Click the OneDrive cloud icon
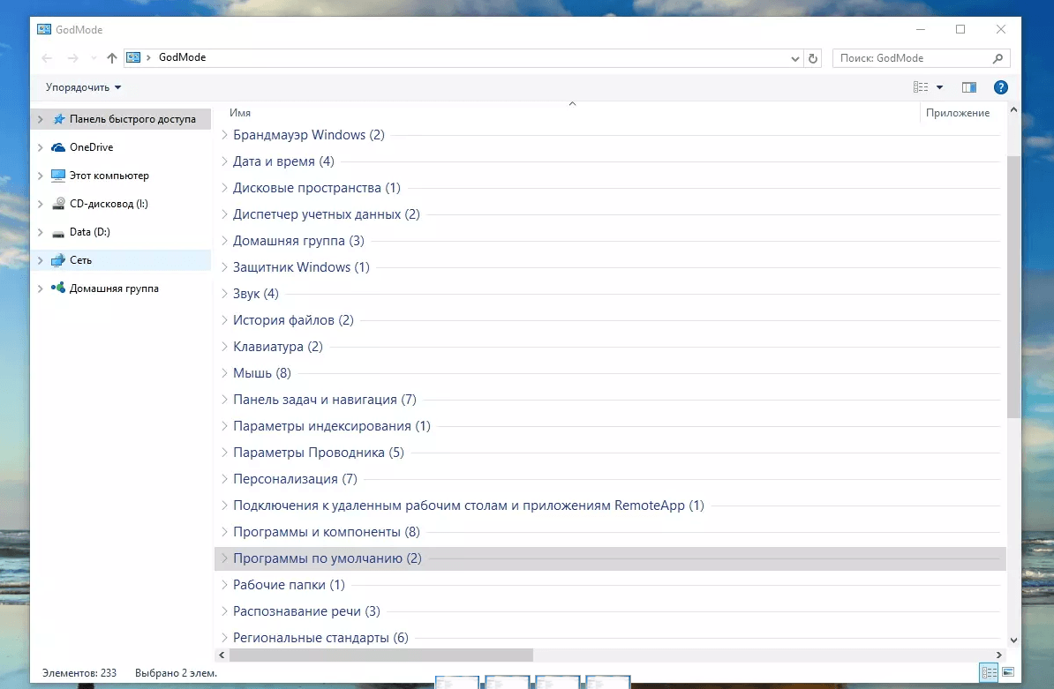Image resolution: width=1054 pixels, height=689 pixels. [58, 147]
